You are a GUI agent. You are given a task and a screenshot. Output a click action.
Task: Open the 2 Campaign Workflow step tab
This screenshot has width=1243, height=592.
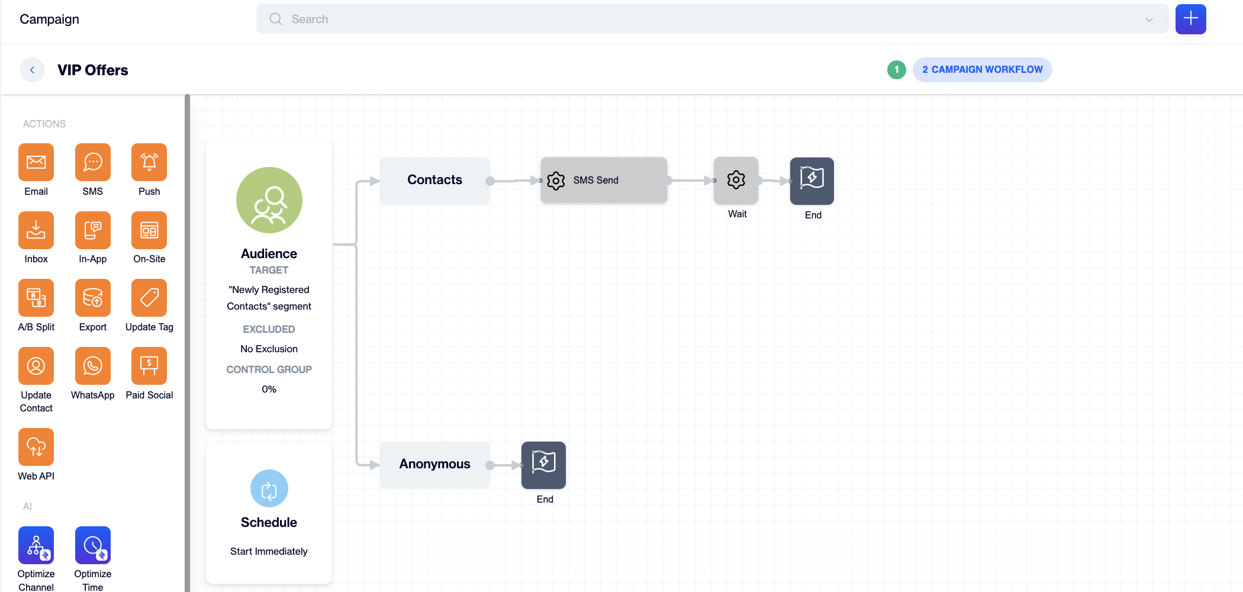(983, 70)
